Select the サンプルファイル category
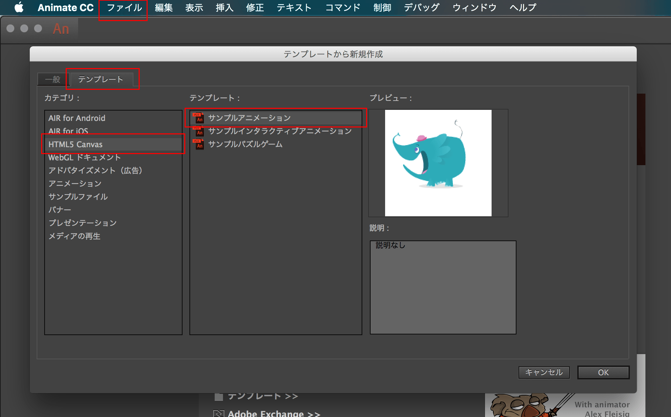This screenshot has width=671, height=417. click(x=113, y=197)
